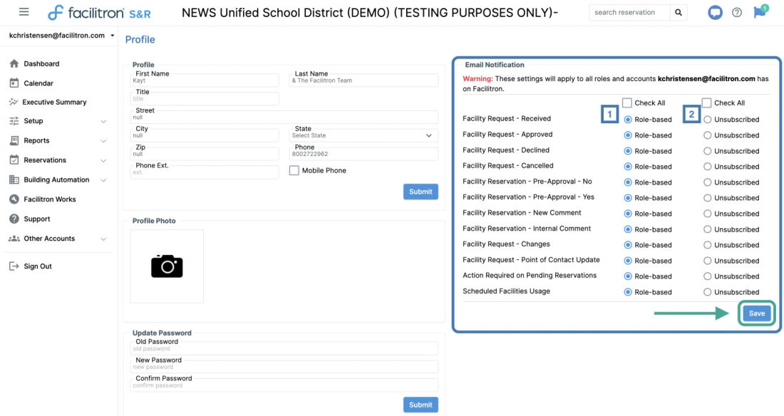This screenshot has height=416, width=784.
Task: Expand the Setup menu chevron
Action: [103, 122]
